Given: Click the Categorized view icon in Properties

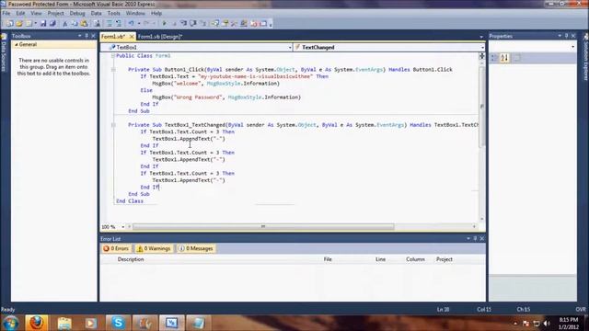Looking at the screenshot, I should 494,58.
